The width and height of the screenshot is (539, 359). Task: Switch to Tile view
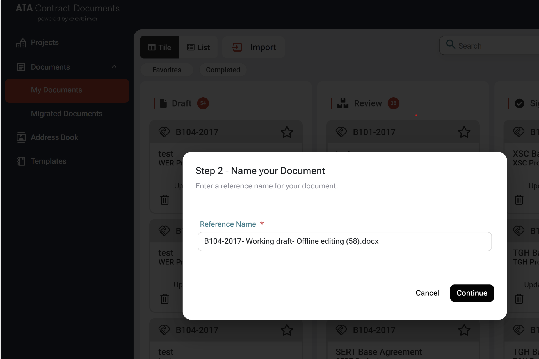pos(159,47)
